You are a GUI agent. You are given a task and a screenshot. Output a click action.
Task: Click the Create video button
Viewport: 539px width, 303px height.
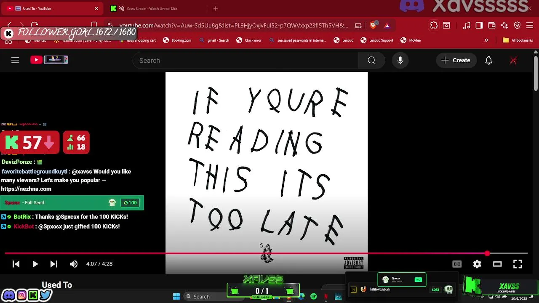(456, 60)
